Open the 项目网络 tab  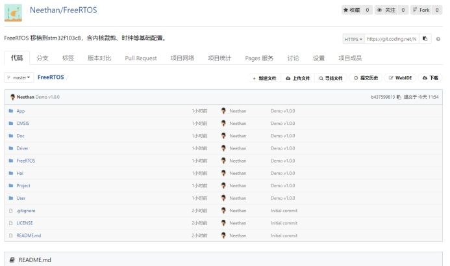(x=182, y=58)
